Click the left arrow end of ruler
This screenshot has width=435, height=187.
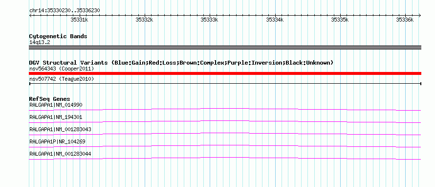30,15
